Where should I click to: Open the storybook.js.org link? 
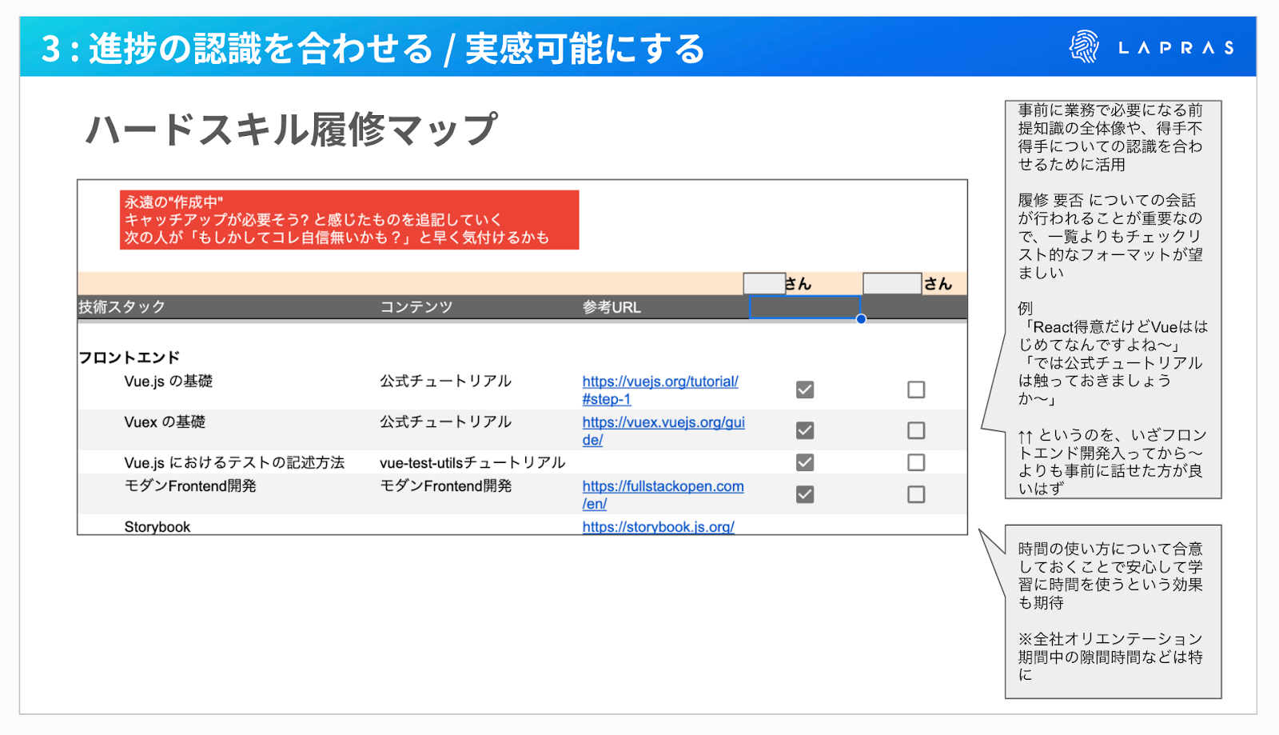(x=658, y=527)
